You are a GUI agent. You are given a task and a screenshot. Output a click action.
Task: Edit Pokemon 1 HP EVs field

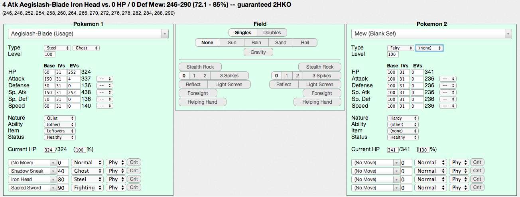point(74,72)
